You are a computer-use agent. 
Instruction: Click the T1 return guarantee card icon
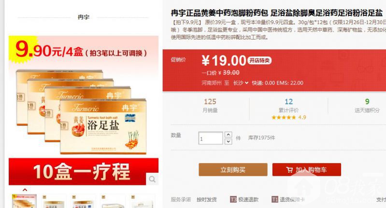(x=275, y=199)
